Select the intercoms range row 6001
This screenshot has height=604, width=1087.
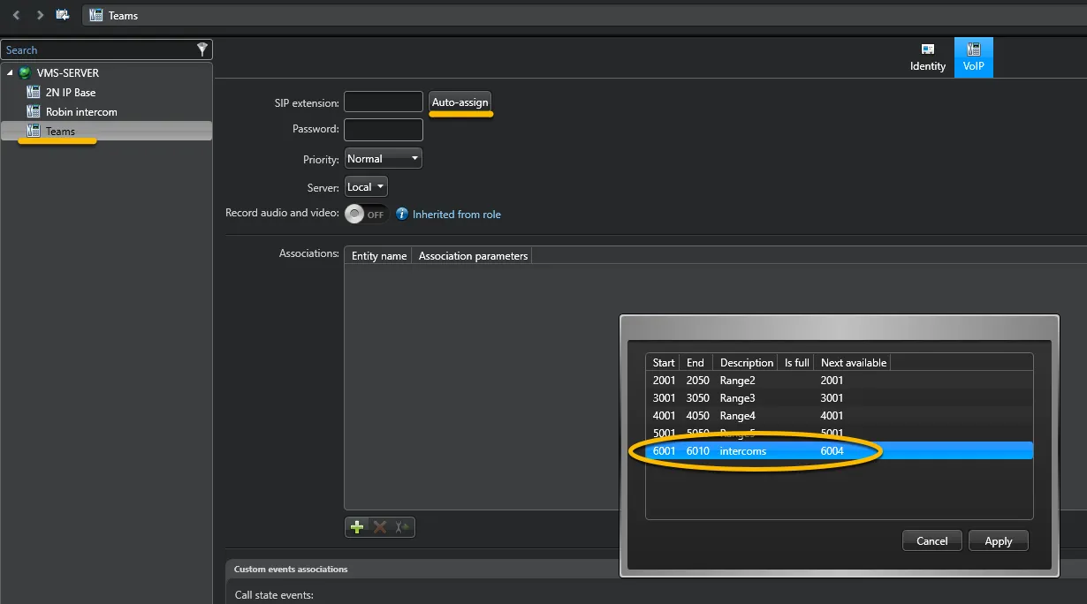click(x=839, y=451)
